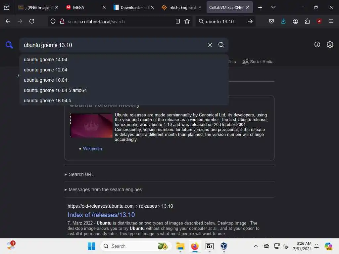This screenshot has width=339, height=254.
Task: Choose suggestion ubuntu gnome 12.04
Action: 124,70
